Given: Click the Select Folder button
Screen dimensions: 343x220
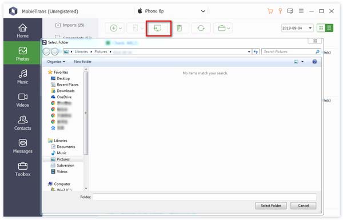Looking at the screenshot, I should (x=271, y=206).
